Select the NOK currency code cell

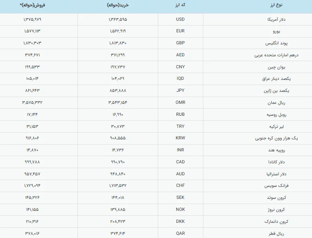[x=181, y=210]
